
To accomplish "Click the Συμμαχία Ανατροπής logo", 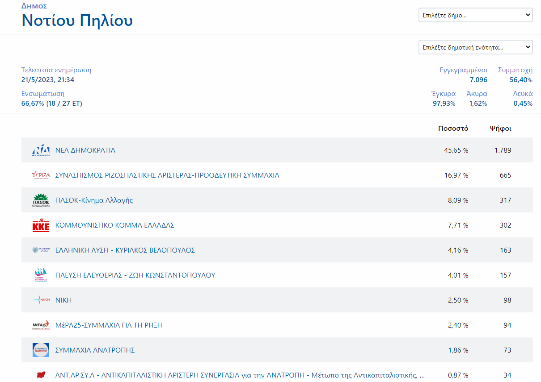I will click(41, 350).
